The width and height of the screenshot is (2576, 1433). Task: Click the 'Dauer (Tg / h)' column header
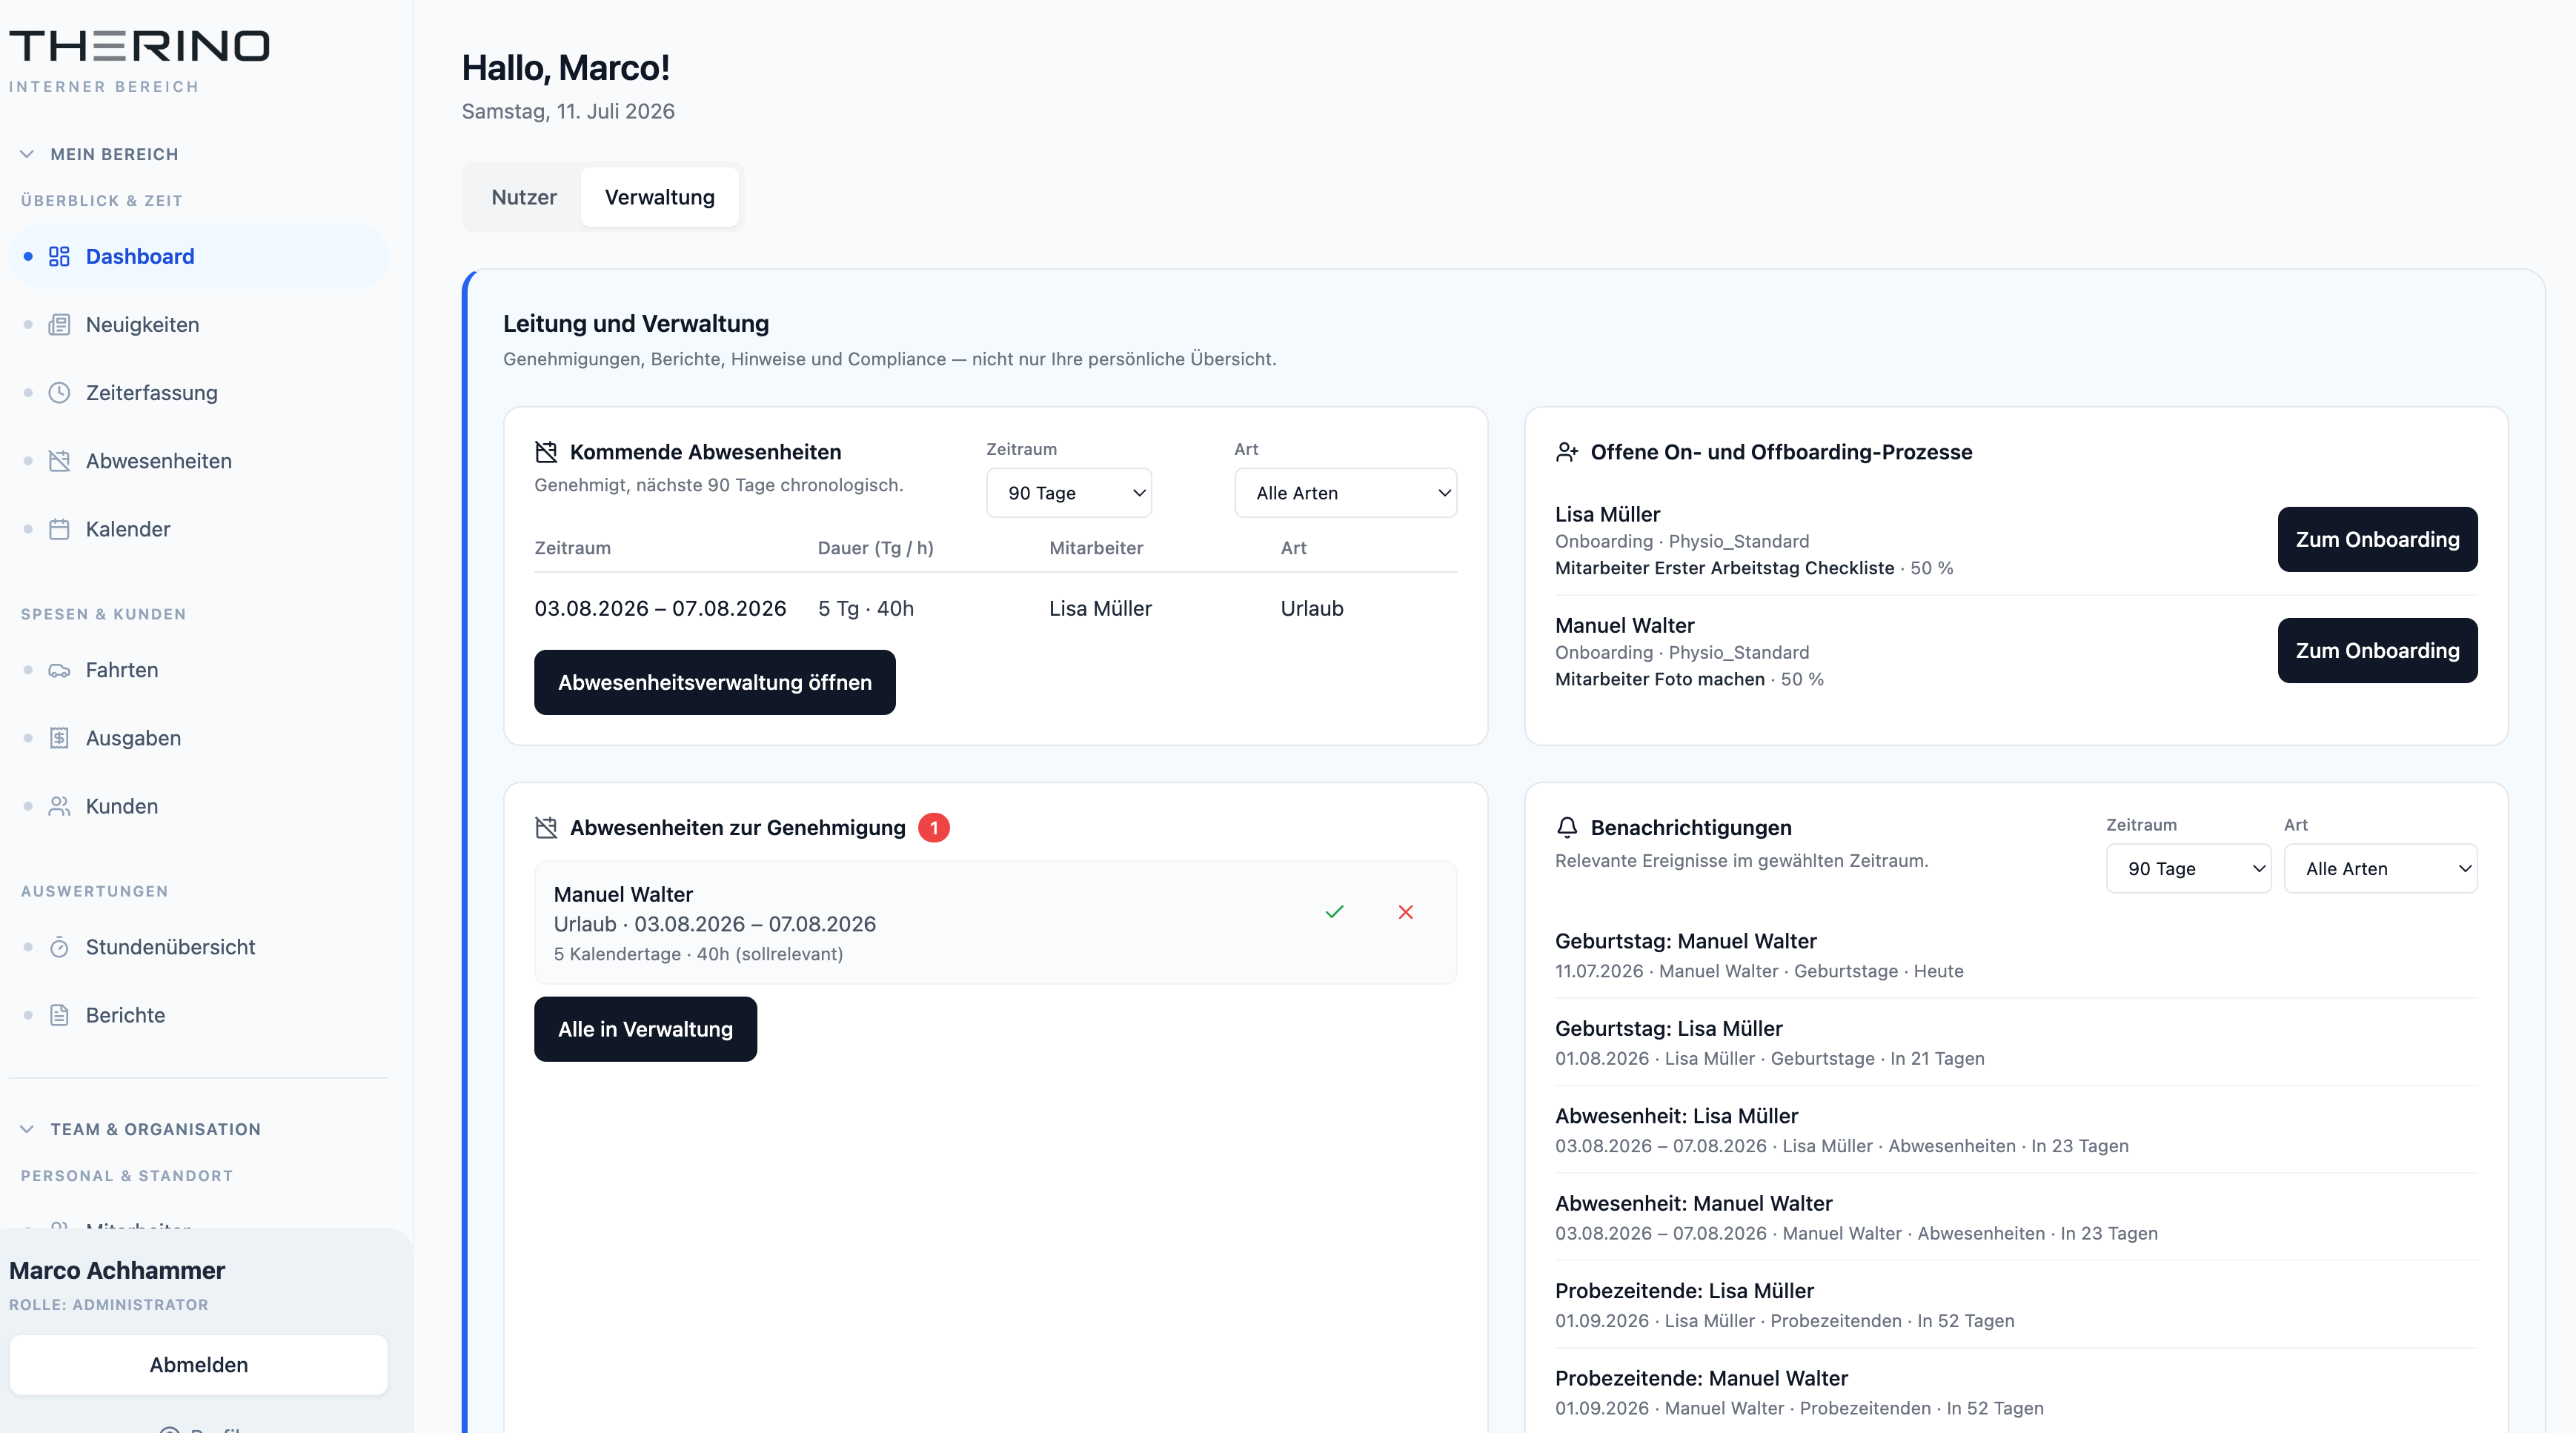click(x=875, y=548)
